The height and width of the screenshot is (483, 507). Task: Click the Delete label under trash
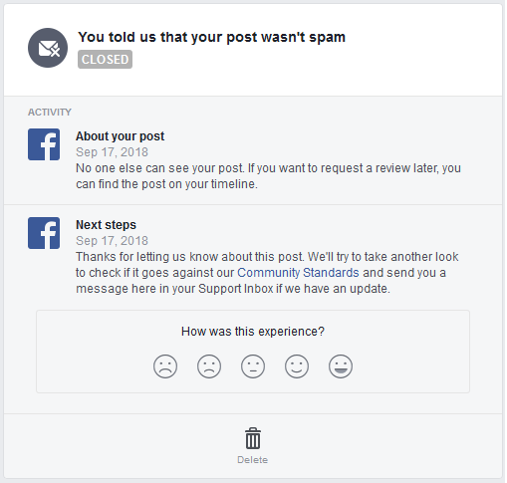252,460
